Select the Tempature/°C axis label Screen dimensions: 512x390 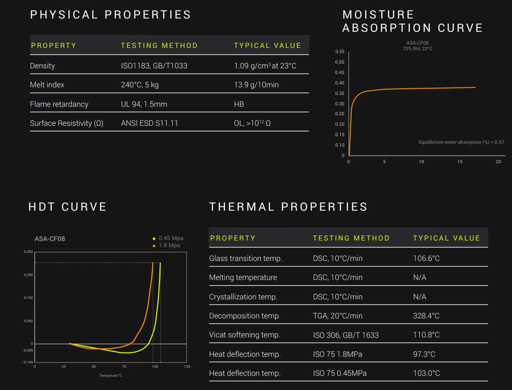click(x=111, y=375)
